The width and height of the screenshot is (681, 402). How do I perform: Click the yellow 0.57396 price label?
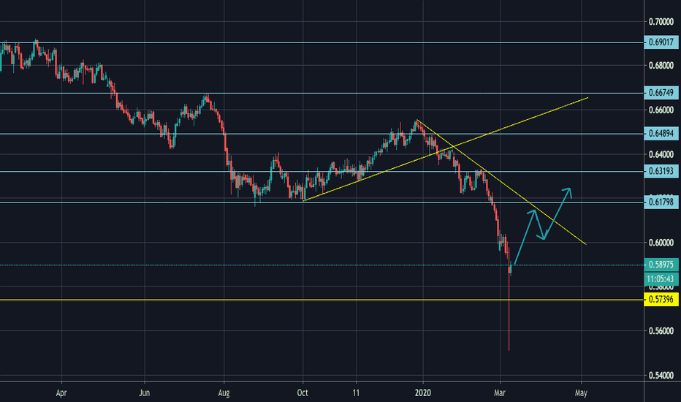[661, 300]
